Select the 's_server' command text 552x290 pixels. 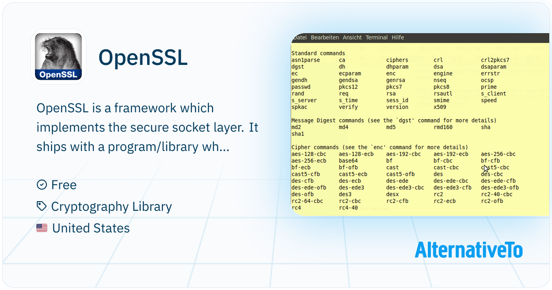[304, 100]
